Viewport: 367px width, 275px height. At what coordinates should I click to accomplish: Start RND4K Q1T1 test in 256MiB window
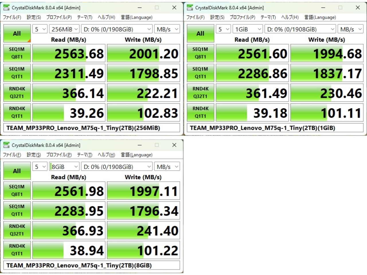(17, 112)
